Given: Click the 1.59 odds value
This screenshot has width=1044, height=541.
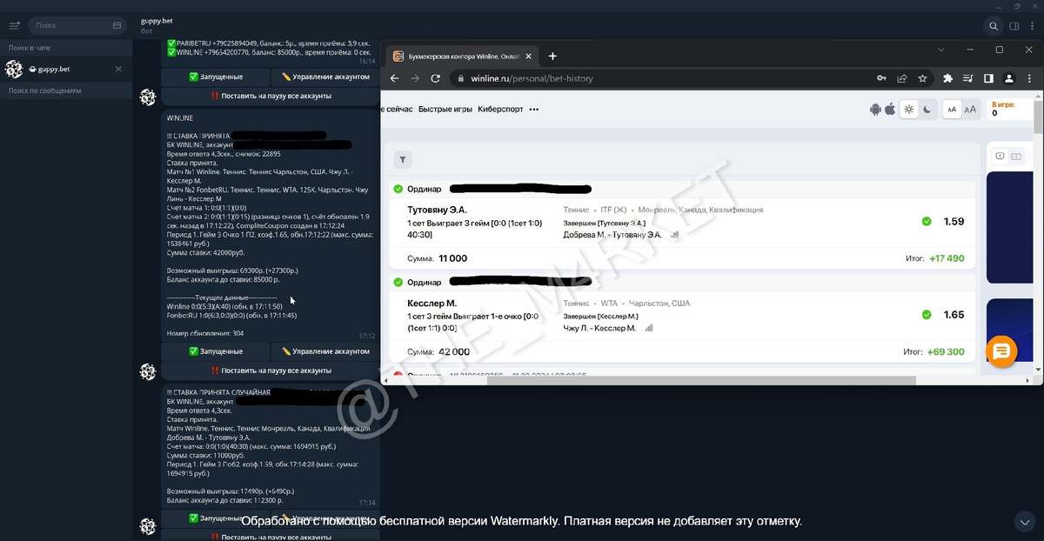Looking at the screenshot, I should coord(954,222).
